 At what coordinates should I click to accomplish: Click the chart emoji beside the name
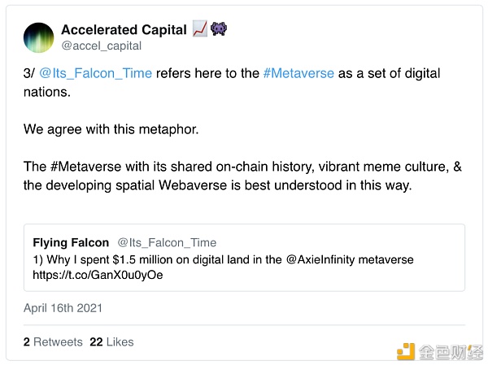[x=200, y=30]
